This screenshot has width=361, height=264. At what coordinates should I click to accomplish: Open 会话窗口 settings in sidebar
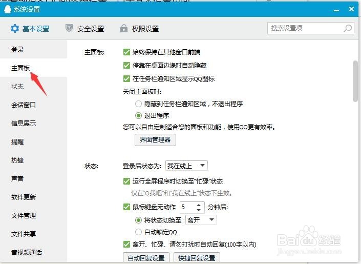pyautogui.click(x=33, y=105)
